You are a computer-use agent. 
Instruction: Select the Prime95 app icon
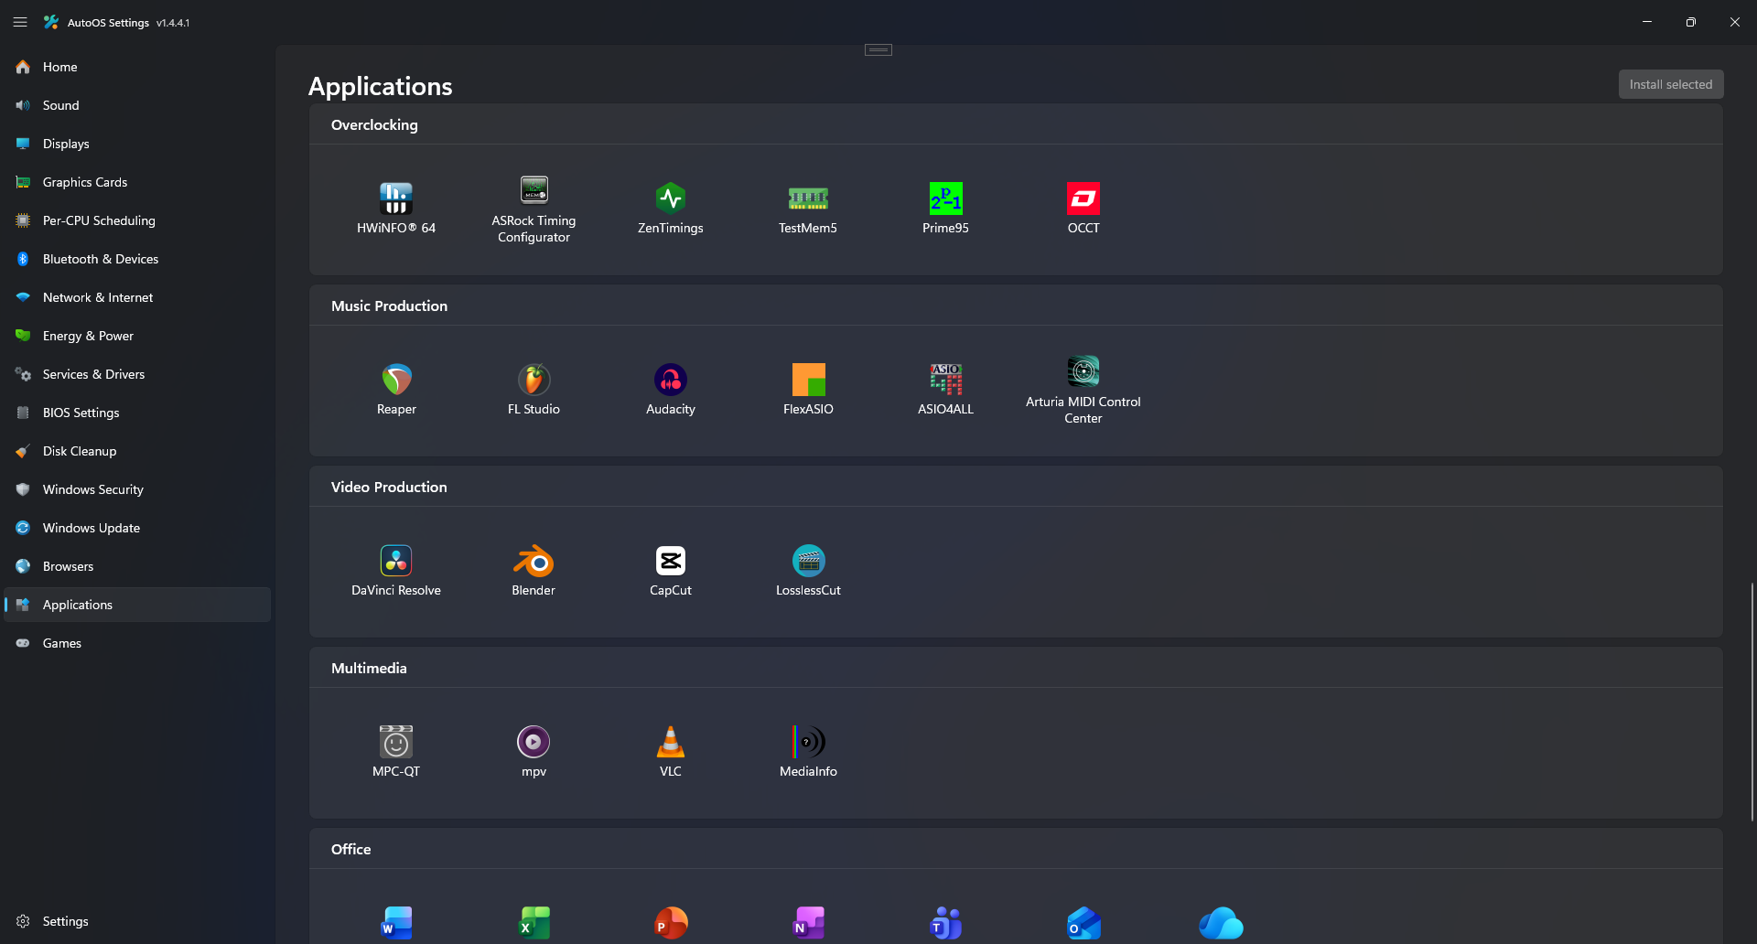[x=945, y=198]
